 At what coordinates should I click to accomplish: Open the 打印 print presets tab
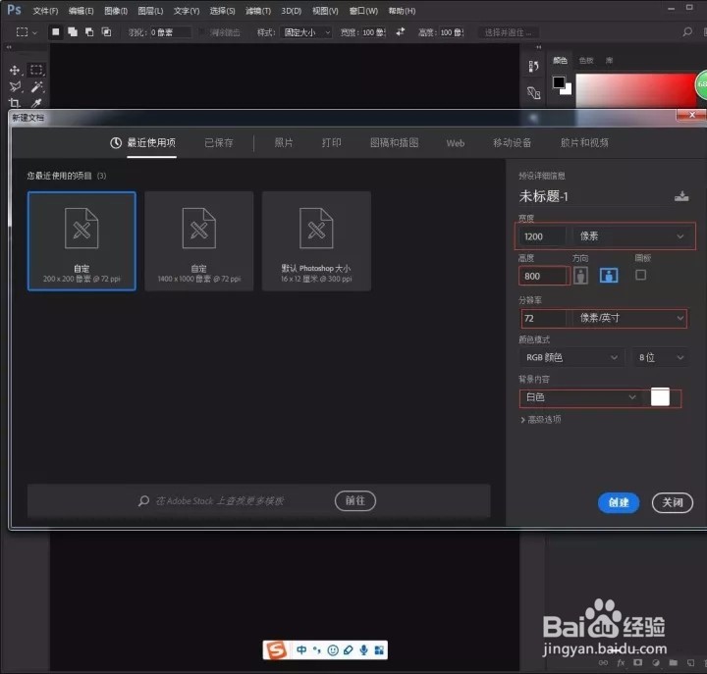pos(332,143)
